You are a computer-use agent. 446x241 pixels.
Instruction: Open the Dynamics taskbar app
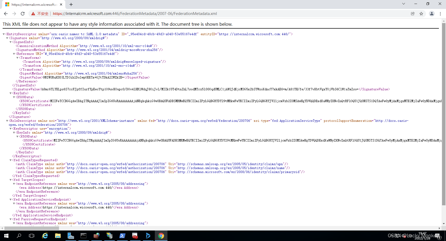[148, 236]
